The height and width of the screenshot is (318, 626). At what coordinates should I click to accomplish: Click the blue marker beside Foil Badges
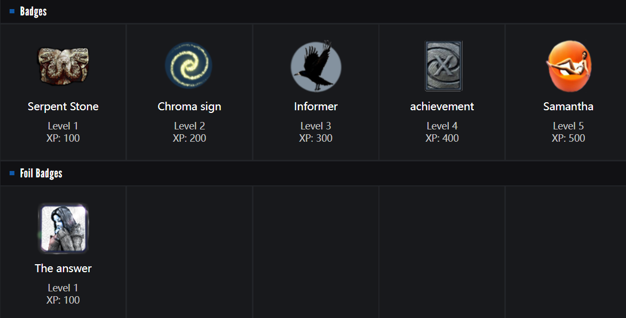click(12, 174)
